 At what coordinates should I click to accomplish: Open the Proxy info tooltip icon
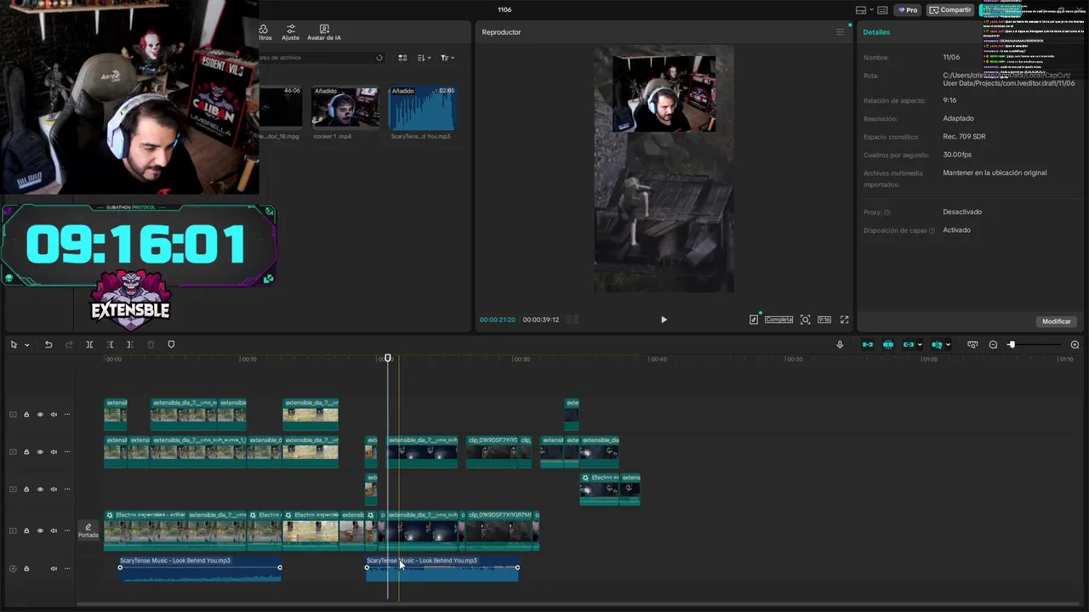tap(887, 212)
